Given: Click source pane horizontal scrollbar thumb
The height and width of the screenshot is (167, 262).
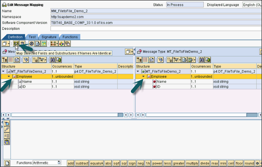Looking at the screenshot, I should click(x=121, y=115).
